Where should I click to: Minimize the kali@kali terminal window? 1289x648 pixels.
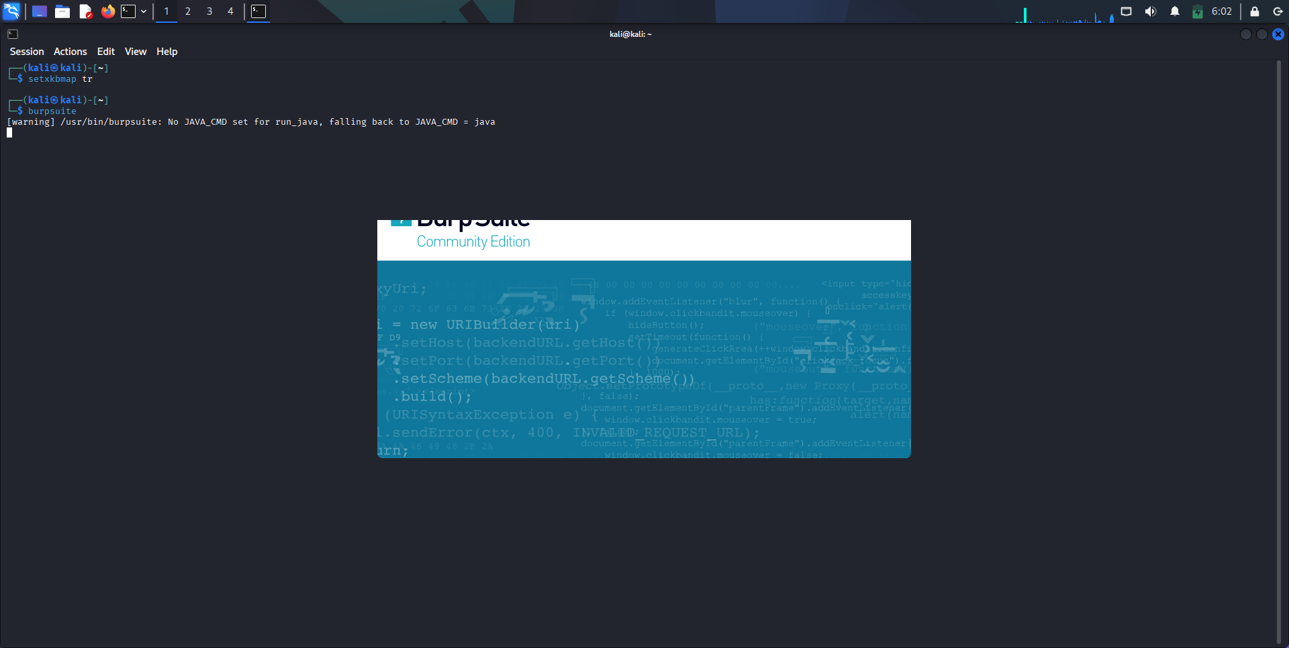[1246, 34]
